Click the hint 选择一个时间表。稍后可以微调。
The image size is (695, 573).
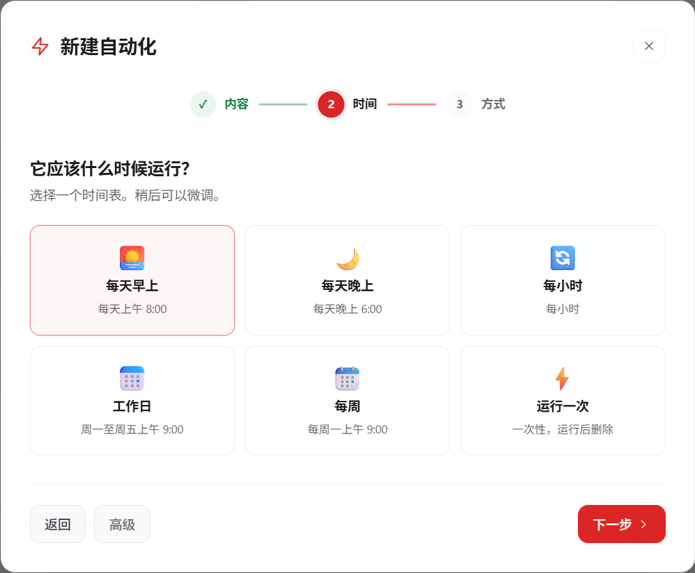click(x=125, y=195)
